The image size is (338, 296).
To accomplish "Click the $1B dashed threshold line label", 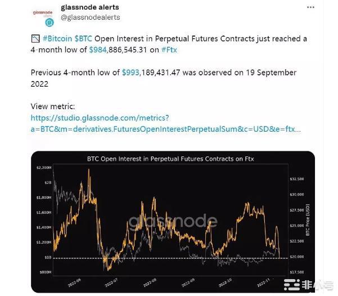I will (48, 257).
